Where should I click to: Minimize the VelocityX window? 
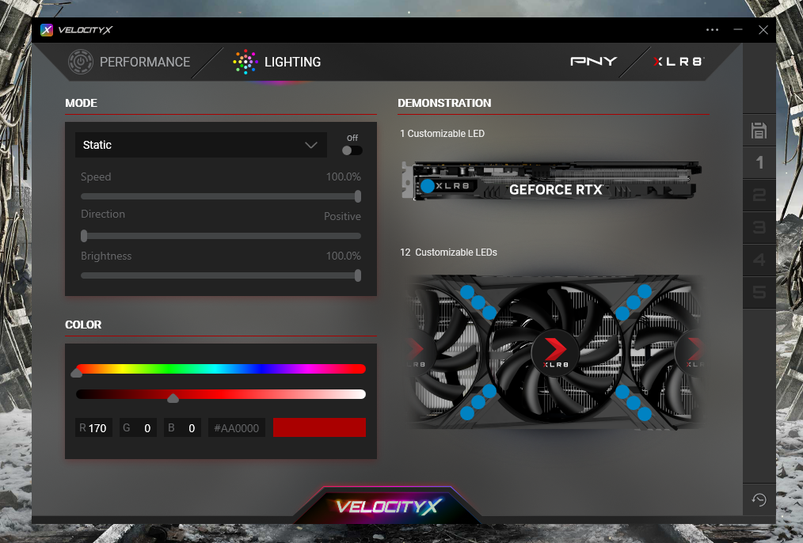point(738,30)
